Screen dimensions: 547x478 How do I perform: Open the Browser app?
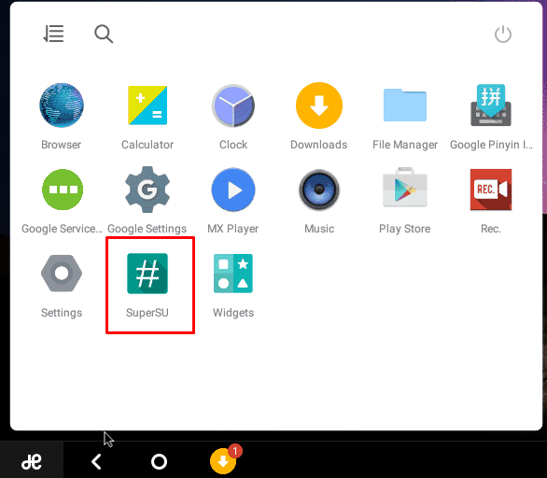(x=62, y=105)
